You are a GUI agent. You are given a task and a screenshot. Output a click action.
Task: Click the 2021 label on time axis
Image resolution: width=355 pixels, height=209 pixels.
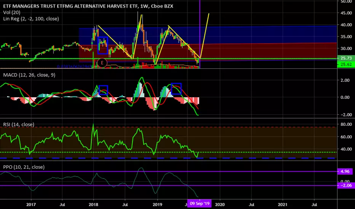(283, 205)
